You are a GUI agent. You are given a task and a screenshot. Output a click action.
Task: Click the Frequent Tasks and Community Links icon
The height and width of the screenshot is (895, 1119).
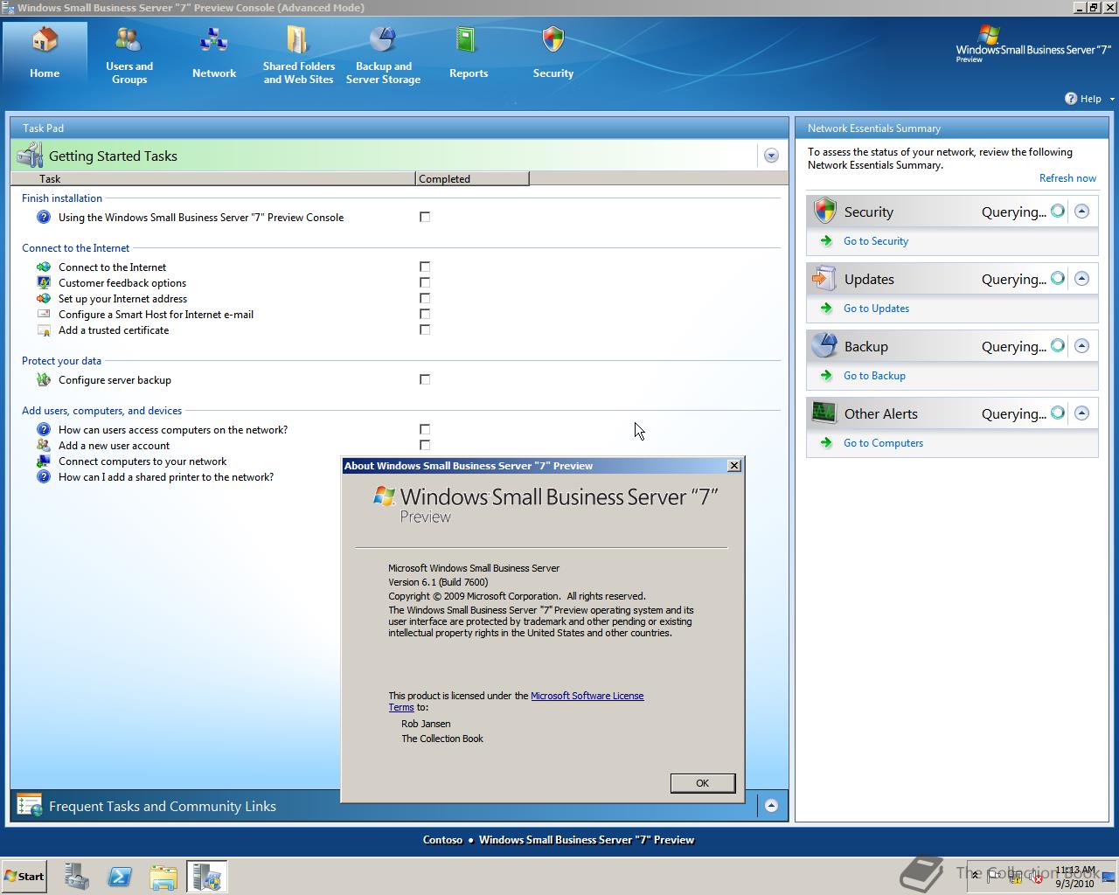click(x=30, y=806)
